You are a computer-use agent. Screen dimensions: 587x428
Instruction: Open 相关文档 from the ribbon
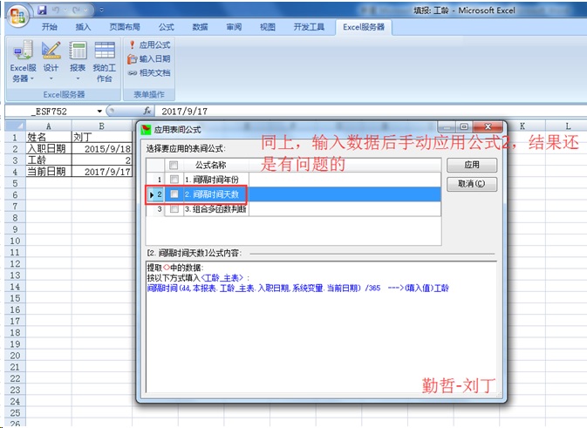pyautogui.click(x=149, y=72)
